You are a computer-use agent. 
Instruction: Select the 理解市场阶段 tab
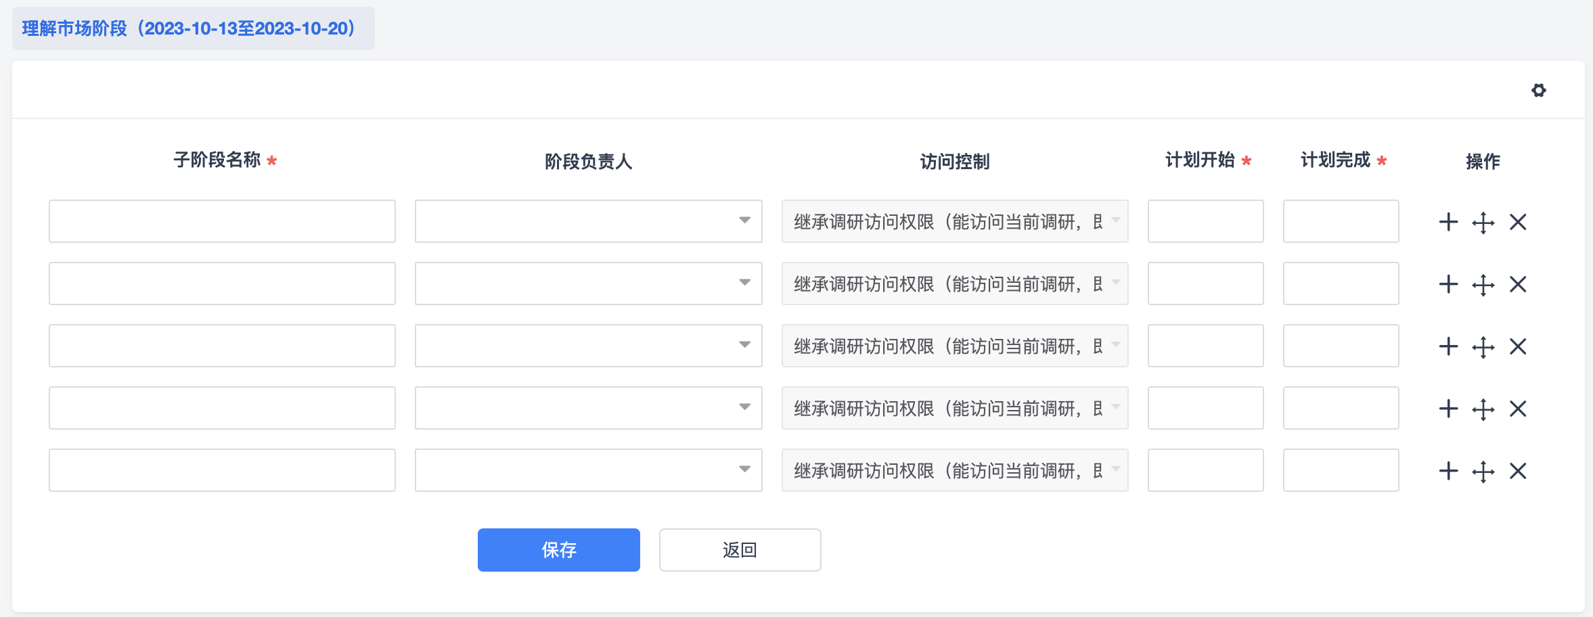[x=193, y=28]
